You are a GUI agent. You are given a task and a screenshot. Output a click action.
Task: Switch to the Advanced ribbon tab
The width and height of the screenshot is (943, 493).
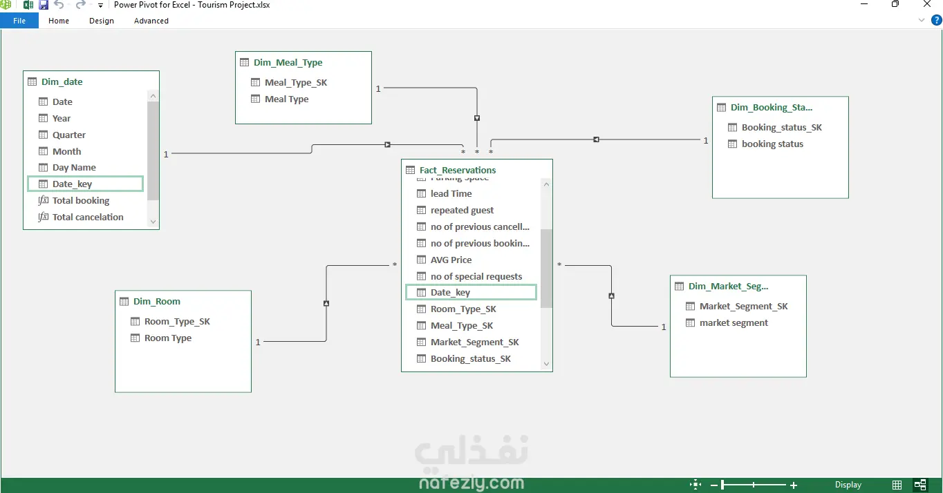coord(151,21)
